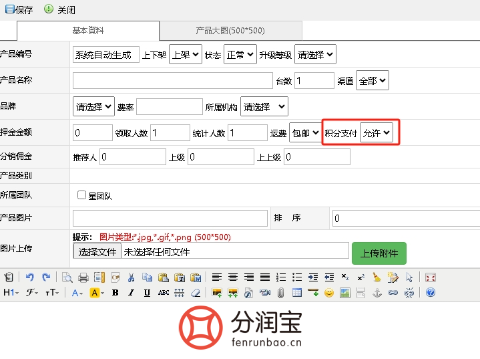Click the HTML source view icon
The image size is (480, 359).
9,277
